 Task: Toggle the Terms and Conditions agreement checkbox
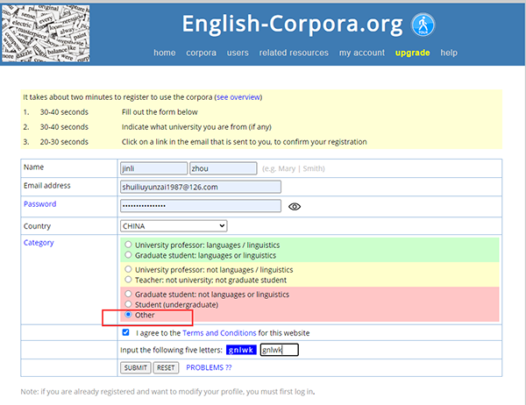pyautogui.click(x=126, y=333)
